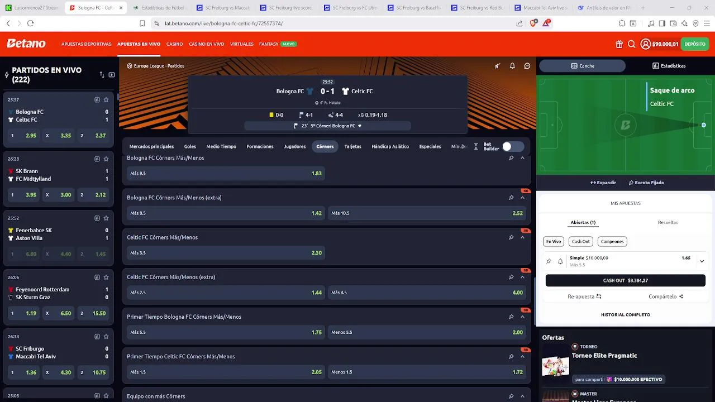Click Re-apuesta link
The image size is (715, 402).
584,296
